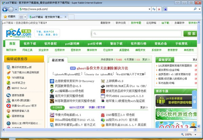Open the navigation history dropdown arrow

pos(16,10)
